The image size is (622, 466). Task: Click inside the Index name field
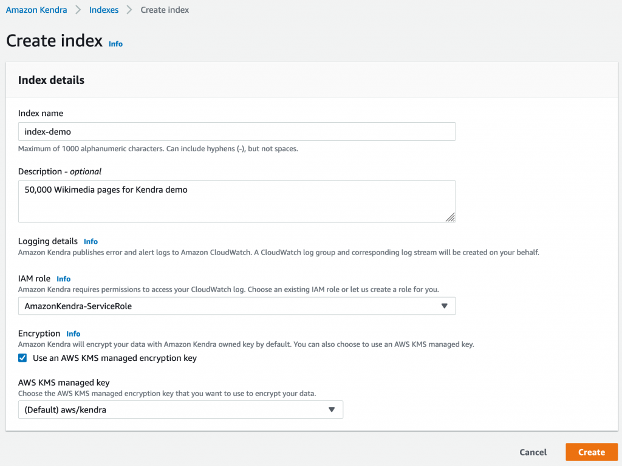[x=237, y=132]
